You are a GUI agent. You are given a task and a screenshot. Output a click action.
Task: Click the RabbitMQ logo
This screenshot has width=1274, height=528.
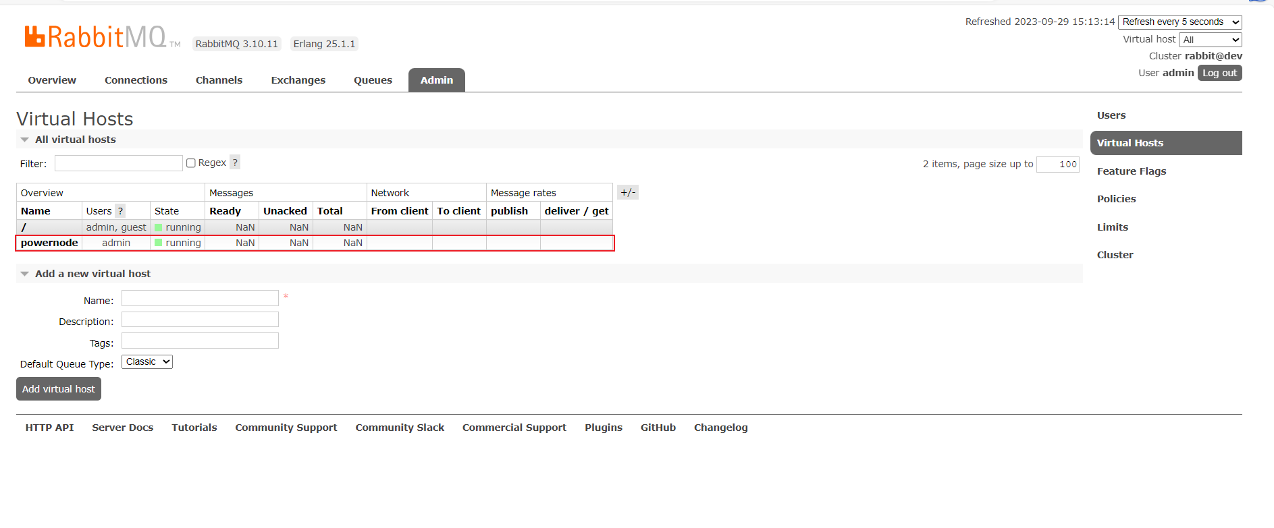point(103,37)
